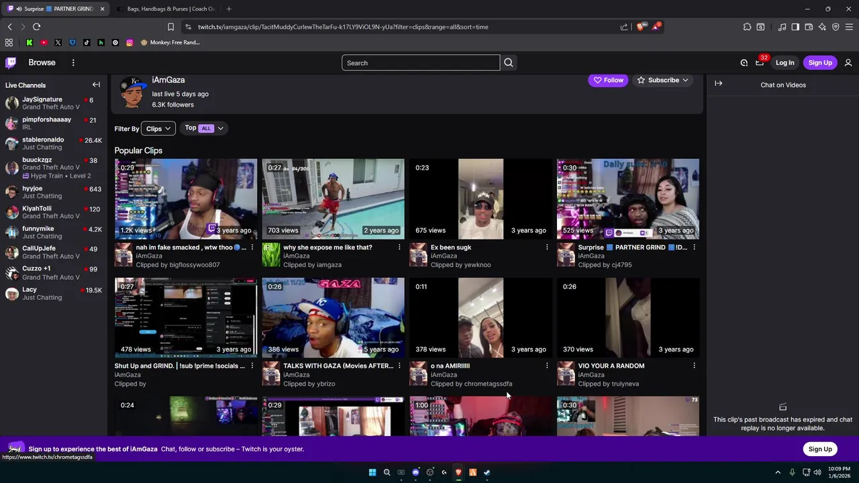859x483 pixels.
Task: Open the notifications inbox with 32 badge
Action: (760, 62)
